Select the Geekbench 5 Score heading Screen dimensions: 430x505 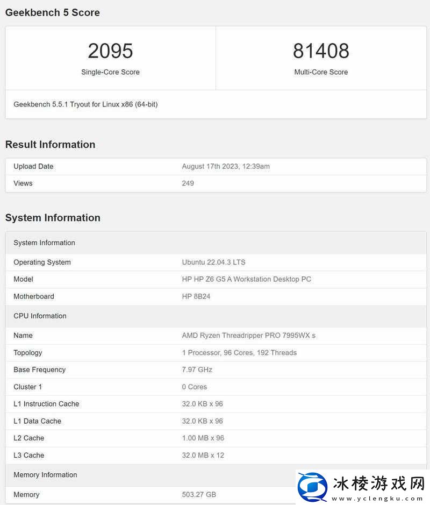[x=53, y=12]
